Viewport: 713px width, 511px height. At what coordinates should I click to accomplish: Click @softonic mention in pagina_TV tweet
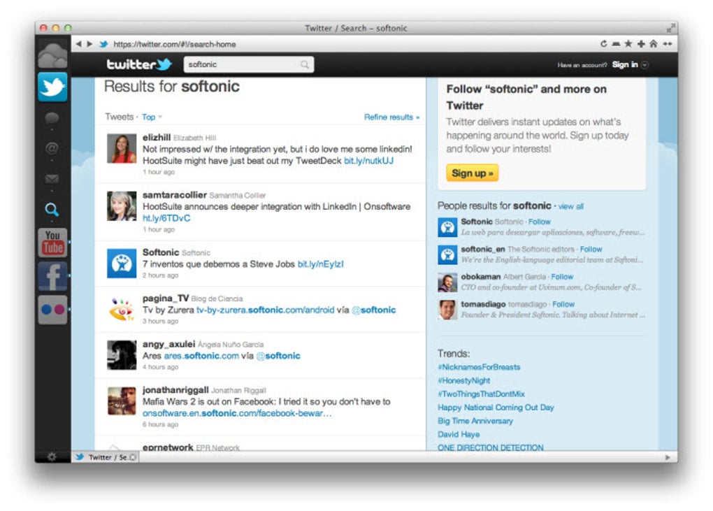(374, 310)
